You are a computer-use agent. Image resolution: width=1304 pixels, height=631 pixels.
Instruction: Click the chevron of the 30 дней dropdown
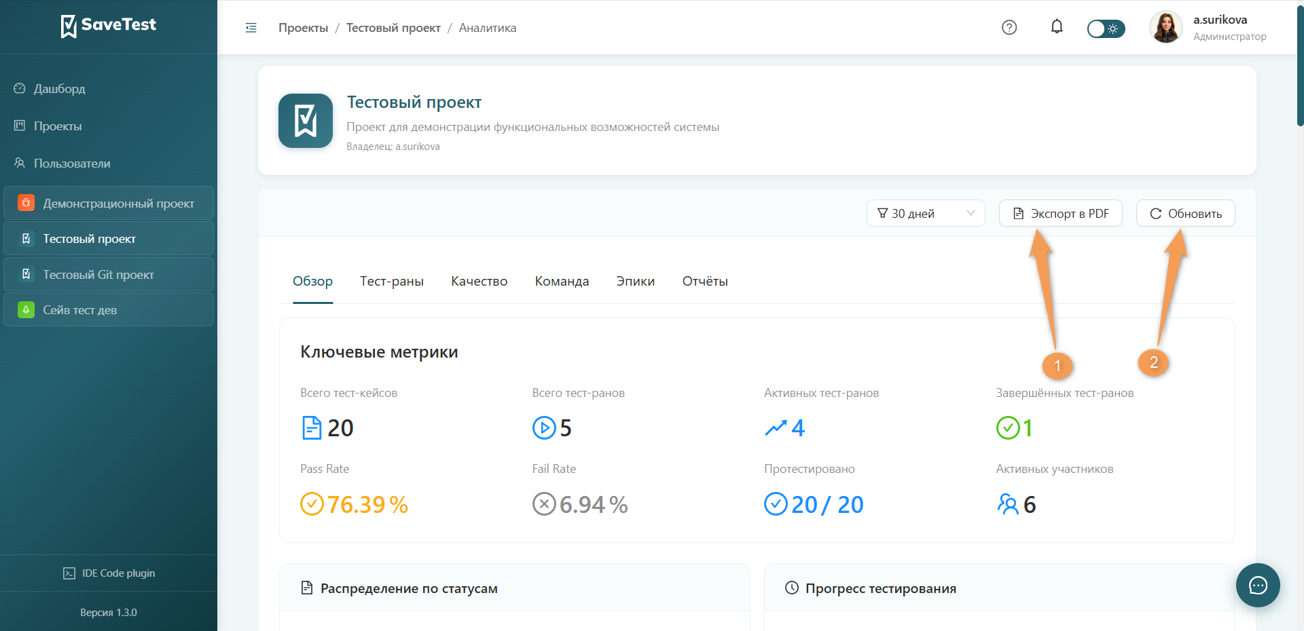pyautogui.click(x=971, y=213)
